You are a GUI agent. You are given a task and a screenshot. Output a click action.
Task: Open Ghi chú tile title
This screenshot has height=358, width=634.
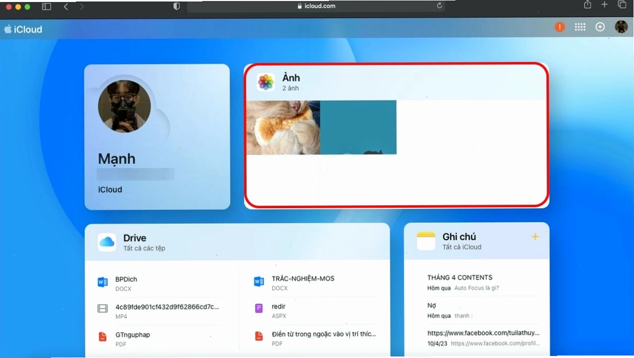[x=459, y=237]
